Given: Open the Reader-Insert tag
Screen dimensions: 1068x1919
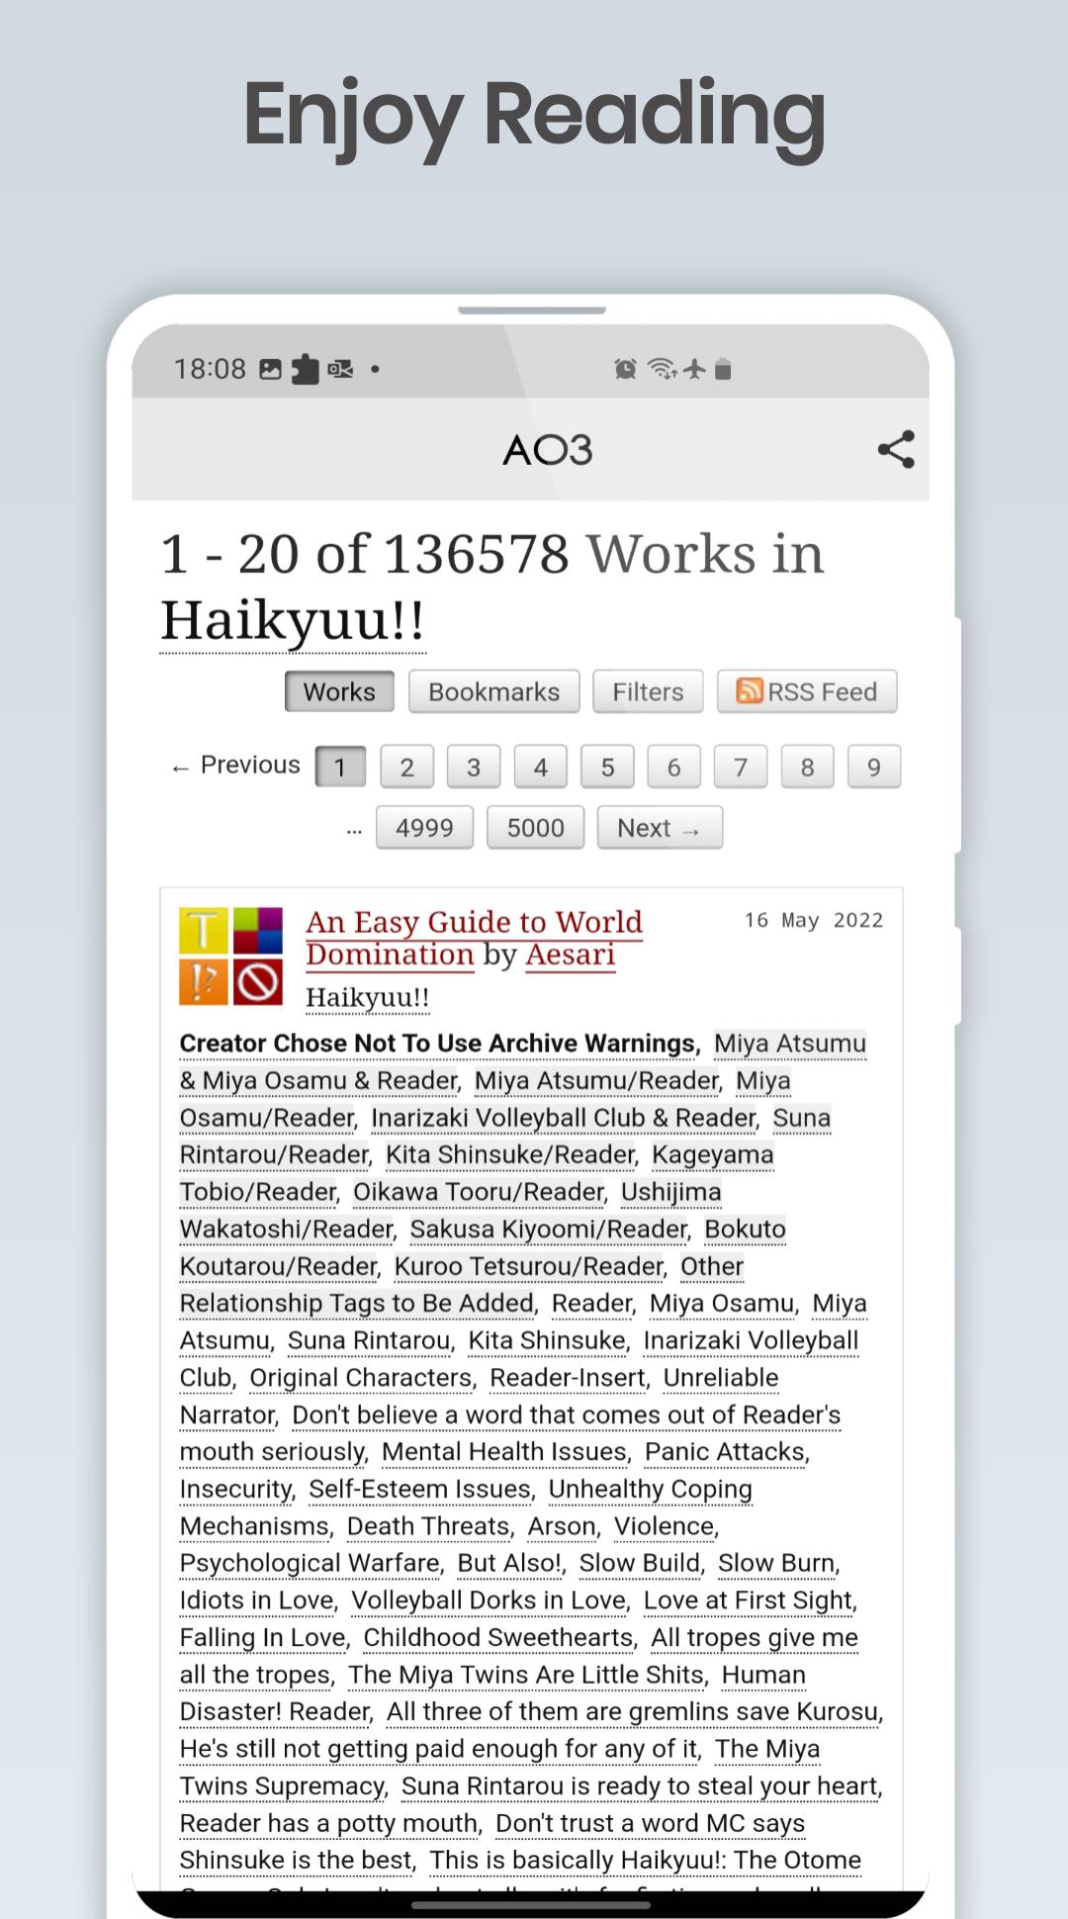Looking at the screenshot, I should pos(569,1378).
